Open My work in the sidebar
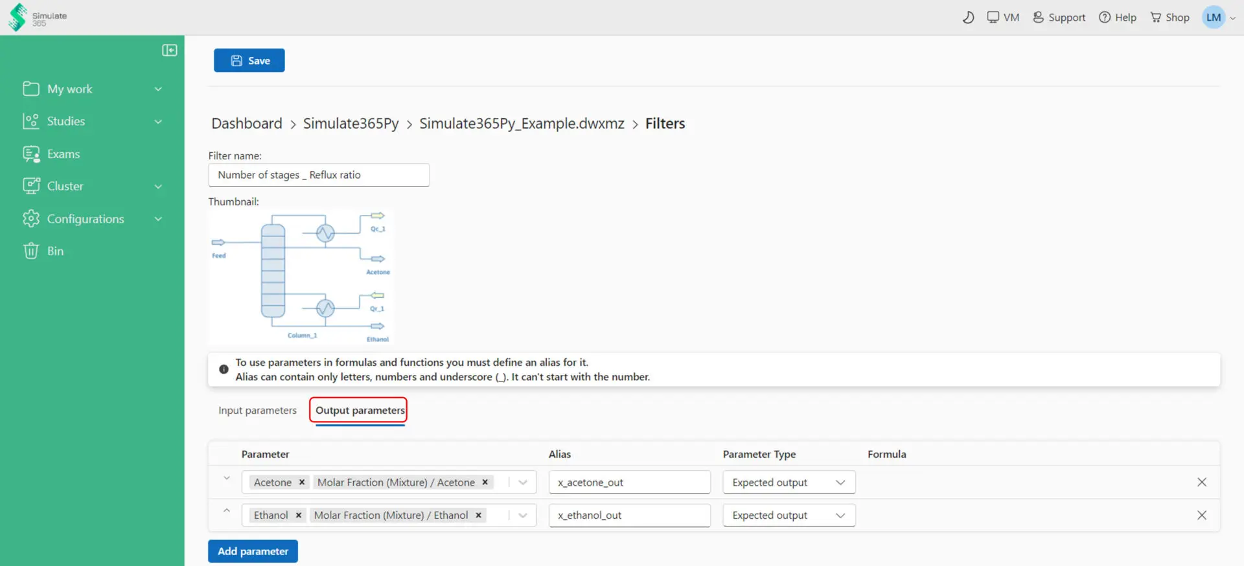This screenshot has height=566, width=1244. tap(69, 89)
